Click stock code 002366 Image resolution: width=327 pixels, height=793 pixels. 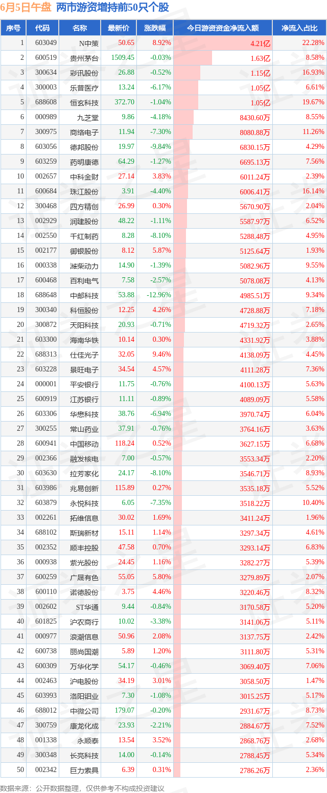[45, 458]
